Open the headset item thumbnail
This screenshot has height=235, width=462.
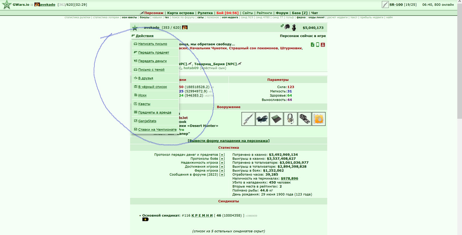[x=291, y=119]
